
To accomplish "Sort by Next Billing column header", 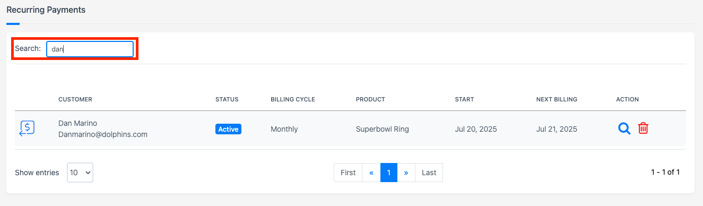I will [x=557, y=99].
